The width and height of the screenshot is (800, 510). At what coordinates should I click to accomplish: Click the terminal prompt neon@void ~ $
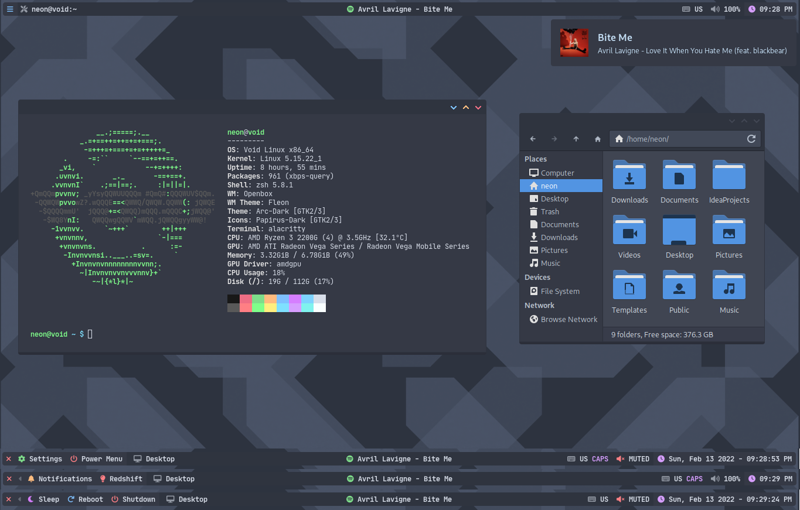coord(57,334)
